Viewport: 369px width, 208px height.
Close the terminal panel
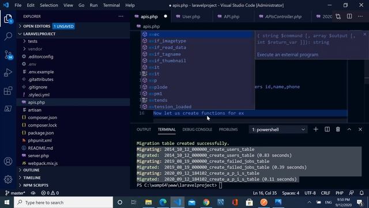coord(360,129)
